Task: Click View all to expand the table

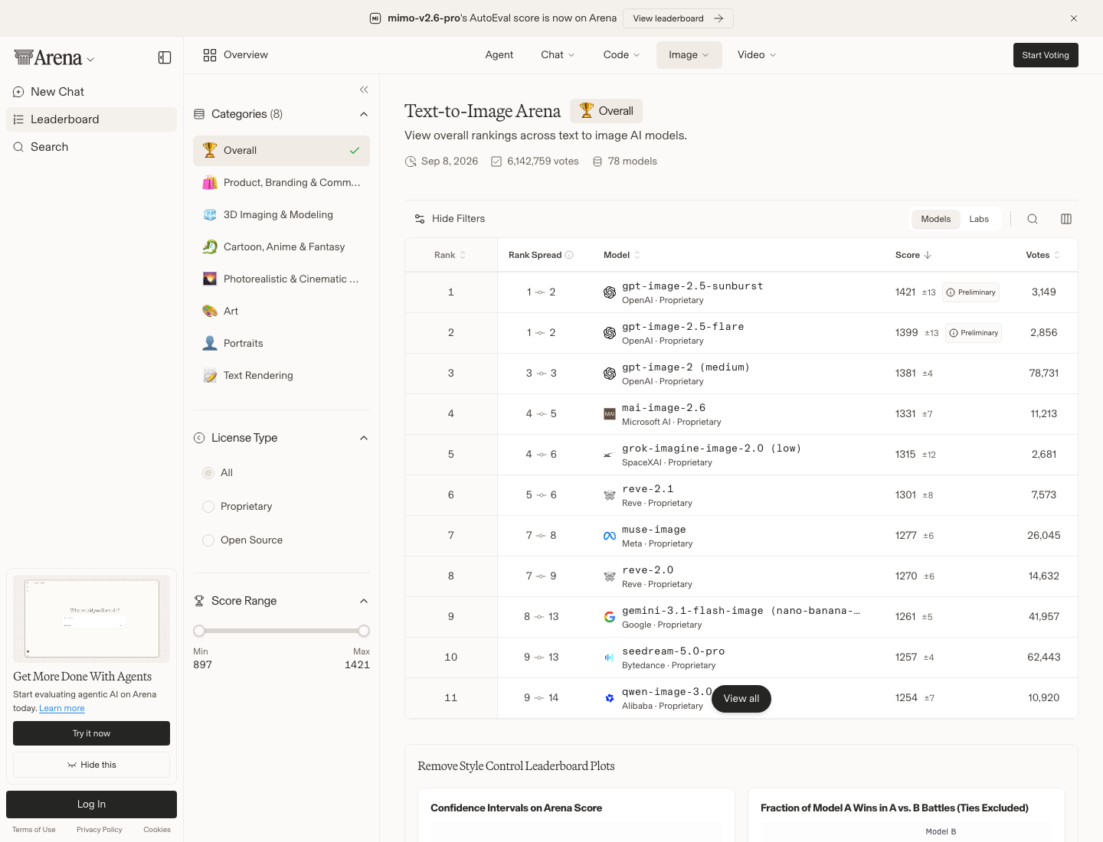Action: click(741, 699)
